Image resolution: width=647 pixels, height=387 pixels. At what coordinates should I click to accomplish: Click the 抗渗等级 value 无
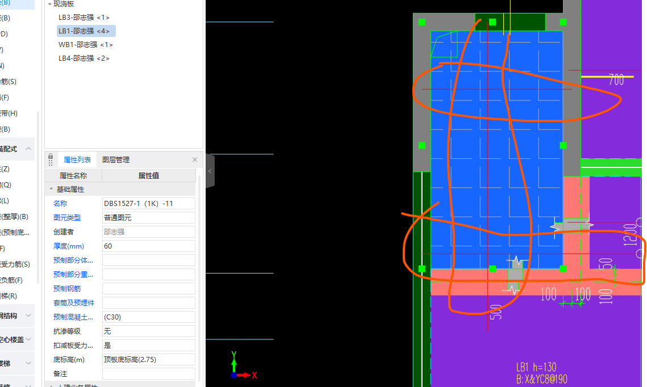click(x=149, y=331)
